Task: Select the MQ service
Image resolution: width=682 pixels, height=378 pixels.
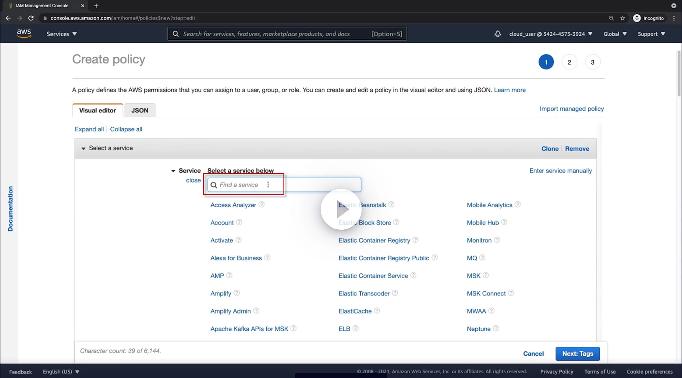Action: [472, 258]
